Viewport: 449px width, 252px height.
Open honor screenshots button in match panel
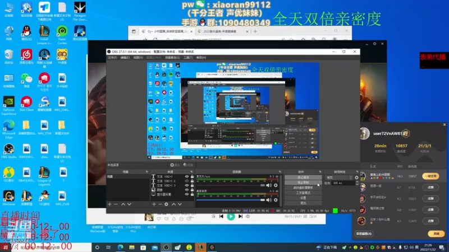[x=364, y=234]
